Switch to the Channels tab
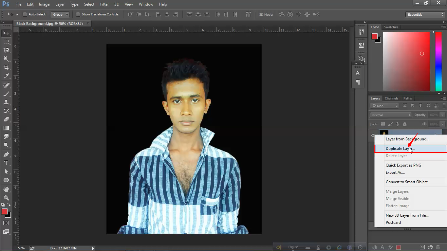The height and width of the screenshot is (251, 447). (391, 98)
